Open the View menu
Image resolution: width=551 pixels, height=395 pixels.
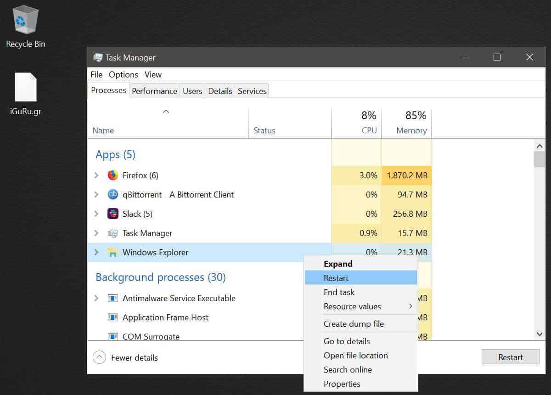pyautogui.click(x=153, y=75)
